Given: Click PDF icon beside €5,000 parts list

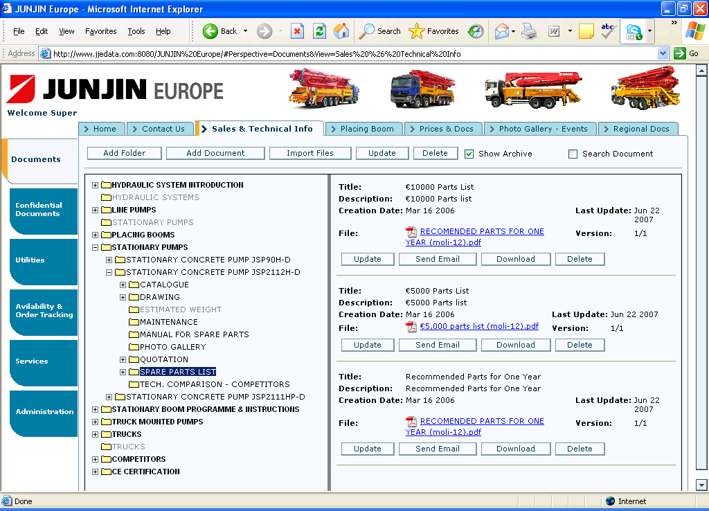Looking at the screenshot, I should pyautogui.click(x=411, y=327).
